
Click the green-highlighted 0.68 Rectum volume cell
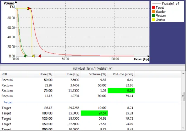pyautogui.click(x=121, y=90)
